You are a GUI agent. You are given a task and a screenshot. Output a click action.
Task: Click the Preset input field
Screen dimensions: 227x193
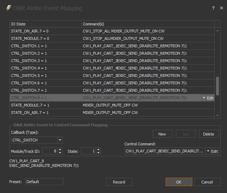[44, 182]
